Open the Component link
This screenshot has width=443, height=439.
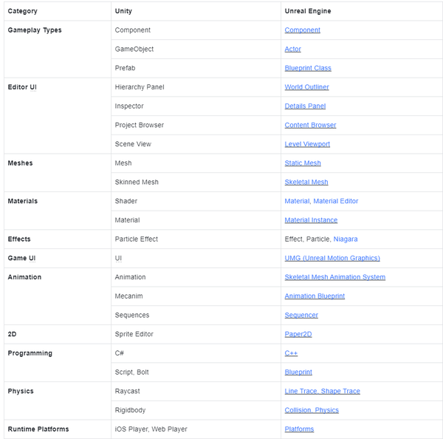tap(302, 30)
